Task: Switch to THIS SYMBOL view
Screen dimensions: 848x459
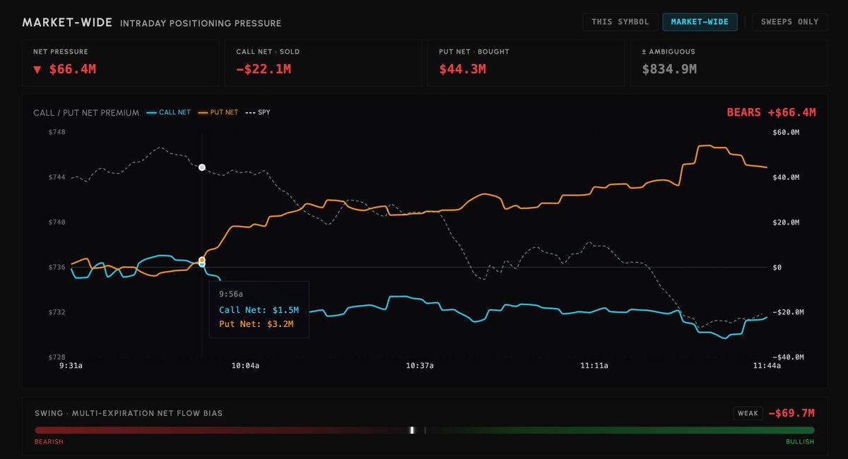Action: (x=620, y=22)
